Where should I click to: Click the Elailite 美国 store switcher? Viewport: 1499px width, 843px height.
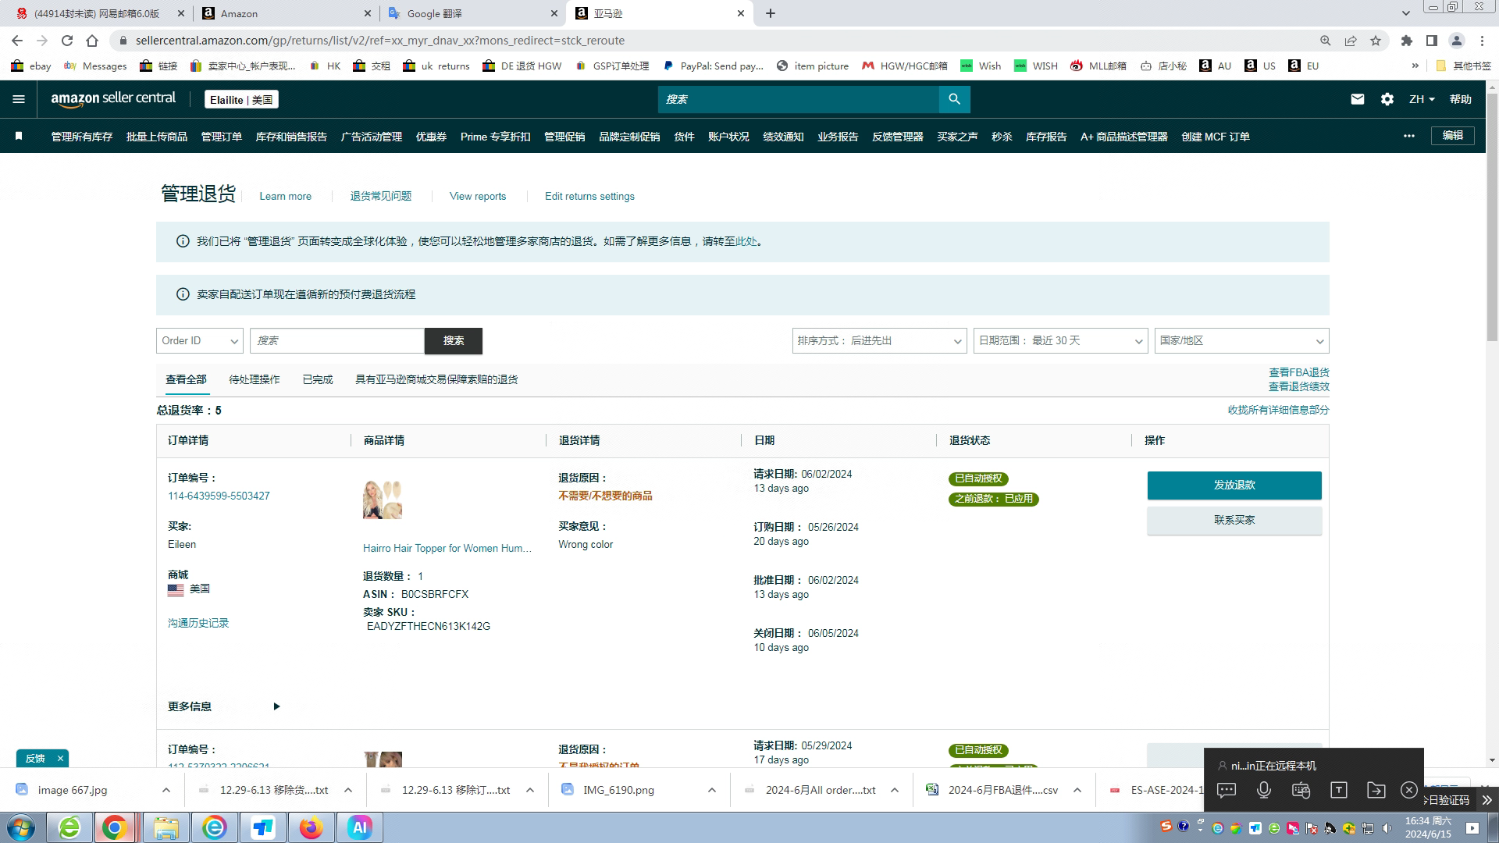point(241,99)
